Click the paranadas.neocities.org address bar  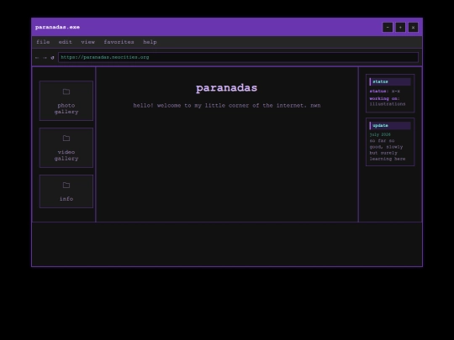point(238,57)
